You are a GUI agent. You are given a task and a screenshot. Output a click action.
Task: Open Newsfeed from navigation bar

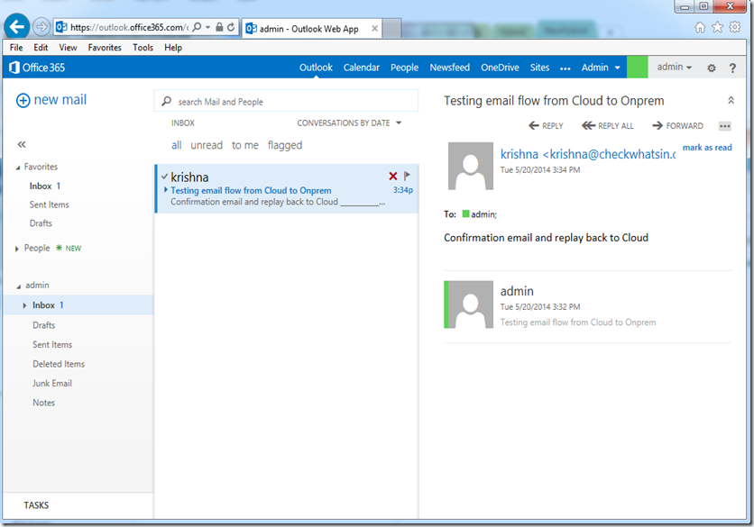(x=450, y=68)
